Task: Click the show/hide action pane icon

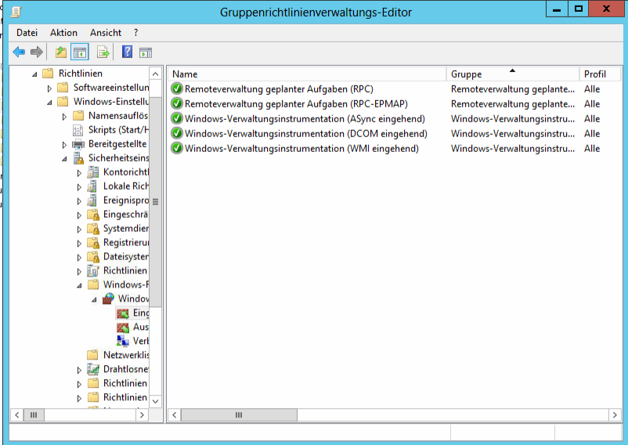Action: pyautogui.click(x=145, y=52)
